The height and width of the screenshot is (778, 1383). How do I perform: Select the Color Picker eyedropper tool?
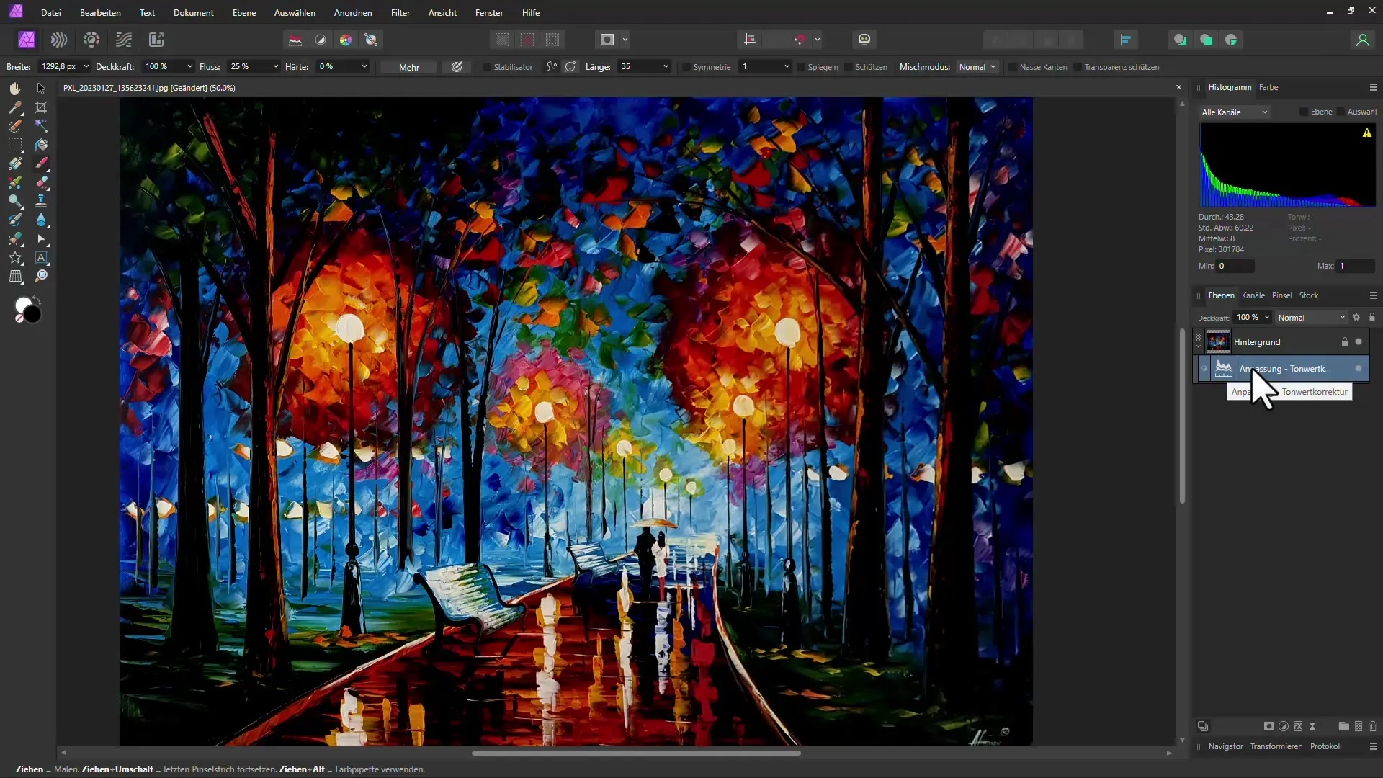14,107
